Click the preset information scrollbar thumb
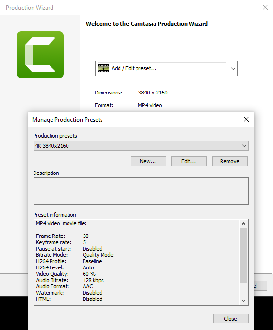The width and height of the screenshot is (273, 330). coord(244,255)
